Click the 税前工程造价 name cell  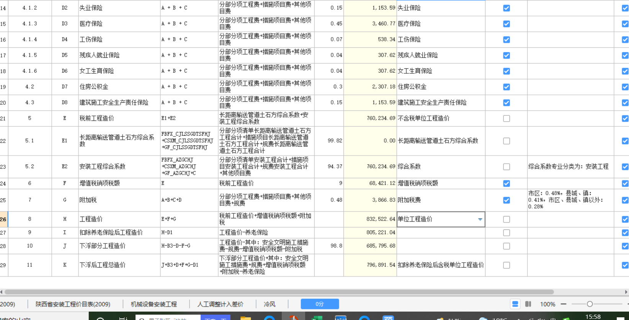click(x=119, y=119)
